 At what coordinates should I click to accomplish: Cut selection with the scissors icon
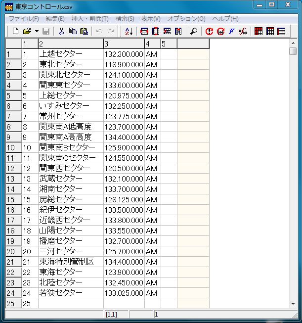(x=61, y=31)
